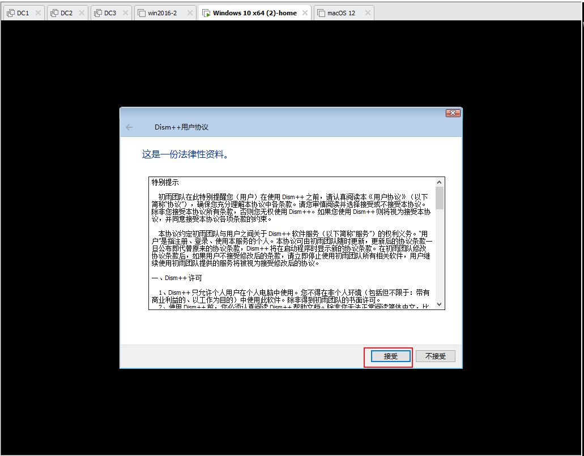Switch to the DC1 tab
This screenshot has height=456, width=584.
click(23, 13)
